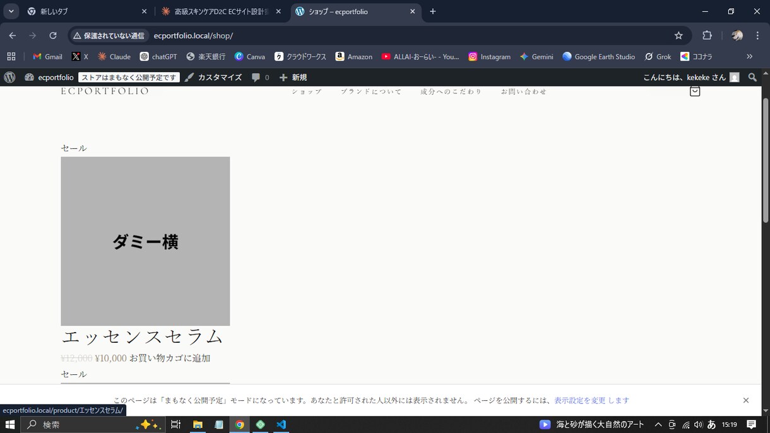Open the ALLAI YouTube bookmark
Viewport: 770px width, 433px height.
click(x=420, y=56)
